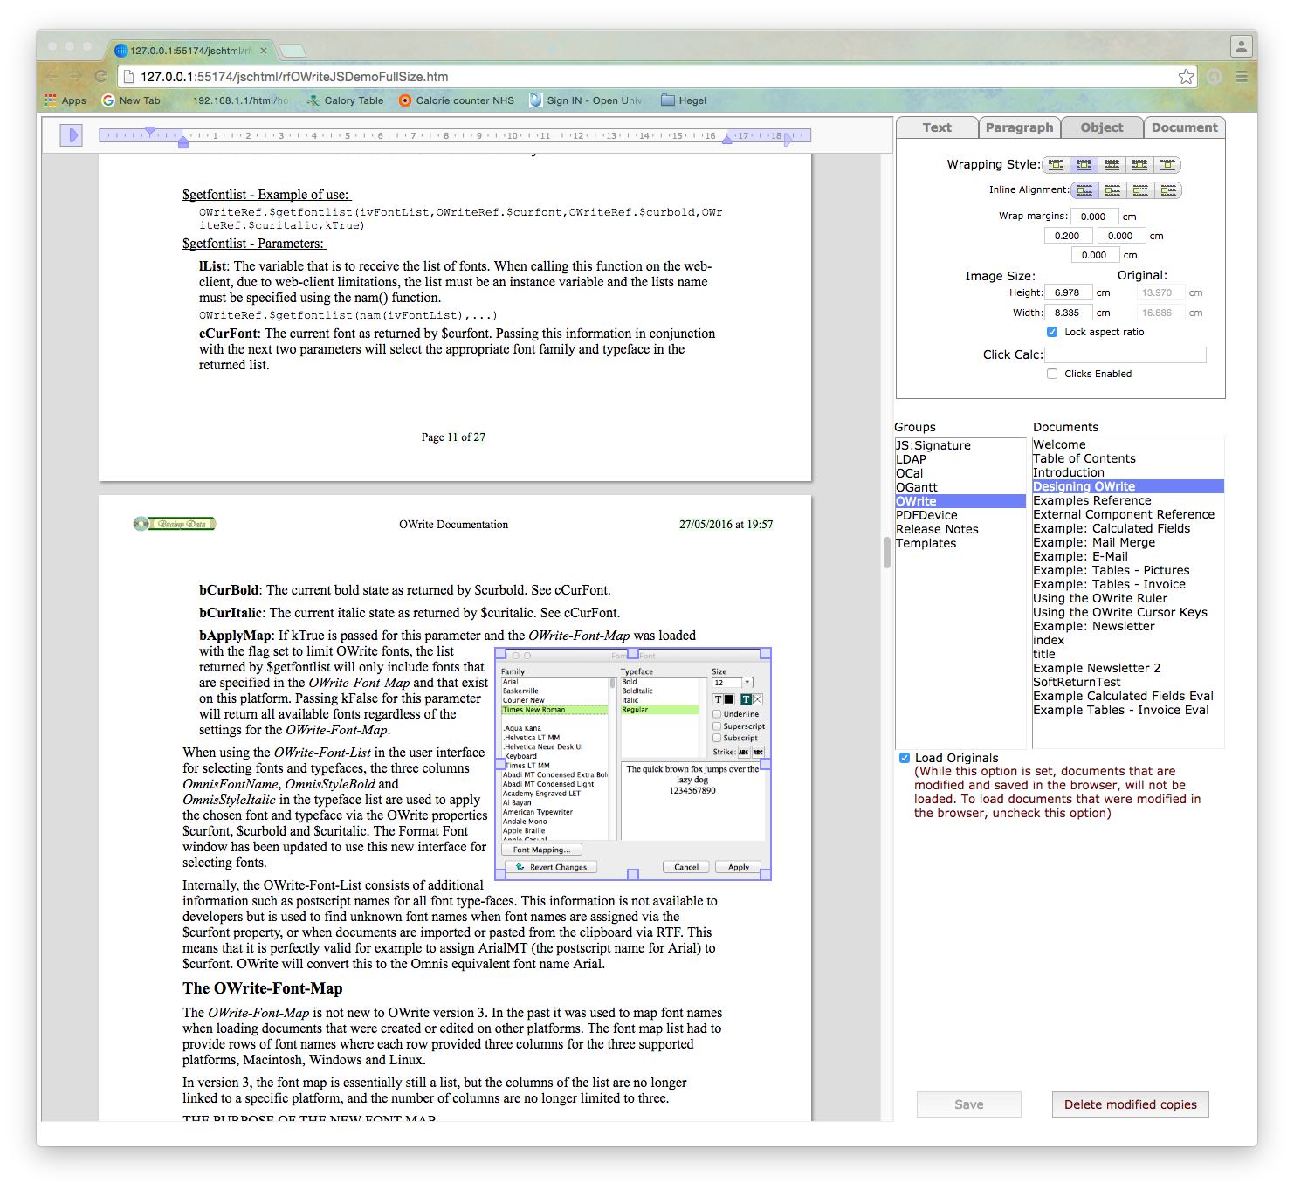Viewport: 1294px width, 1190px height.
Task: Open Example: Mail Merge document
Action: 1128,542
